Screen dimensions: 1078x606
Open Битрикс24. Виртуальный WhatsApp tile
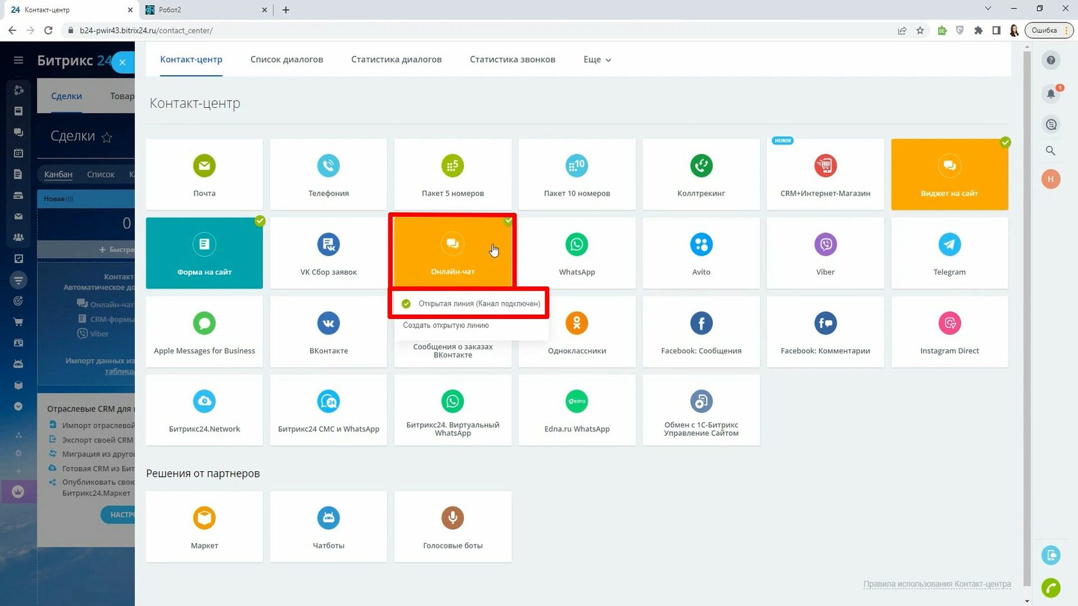pyautogui.click(x=453, y=410)
